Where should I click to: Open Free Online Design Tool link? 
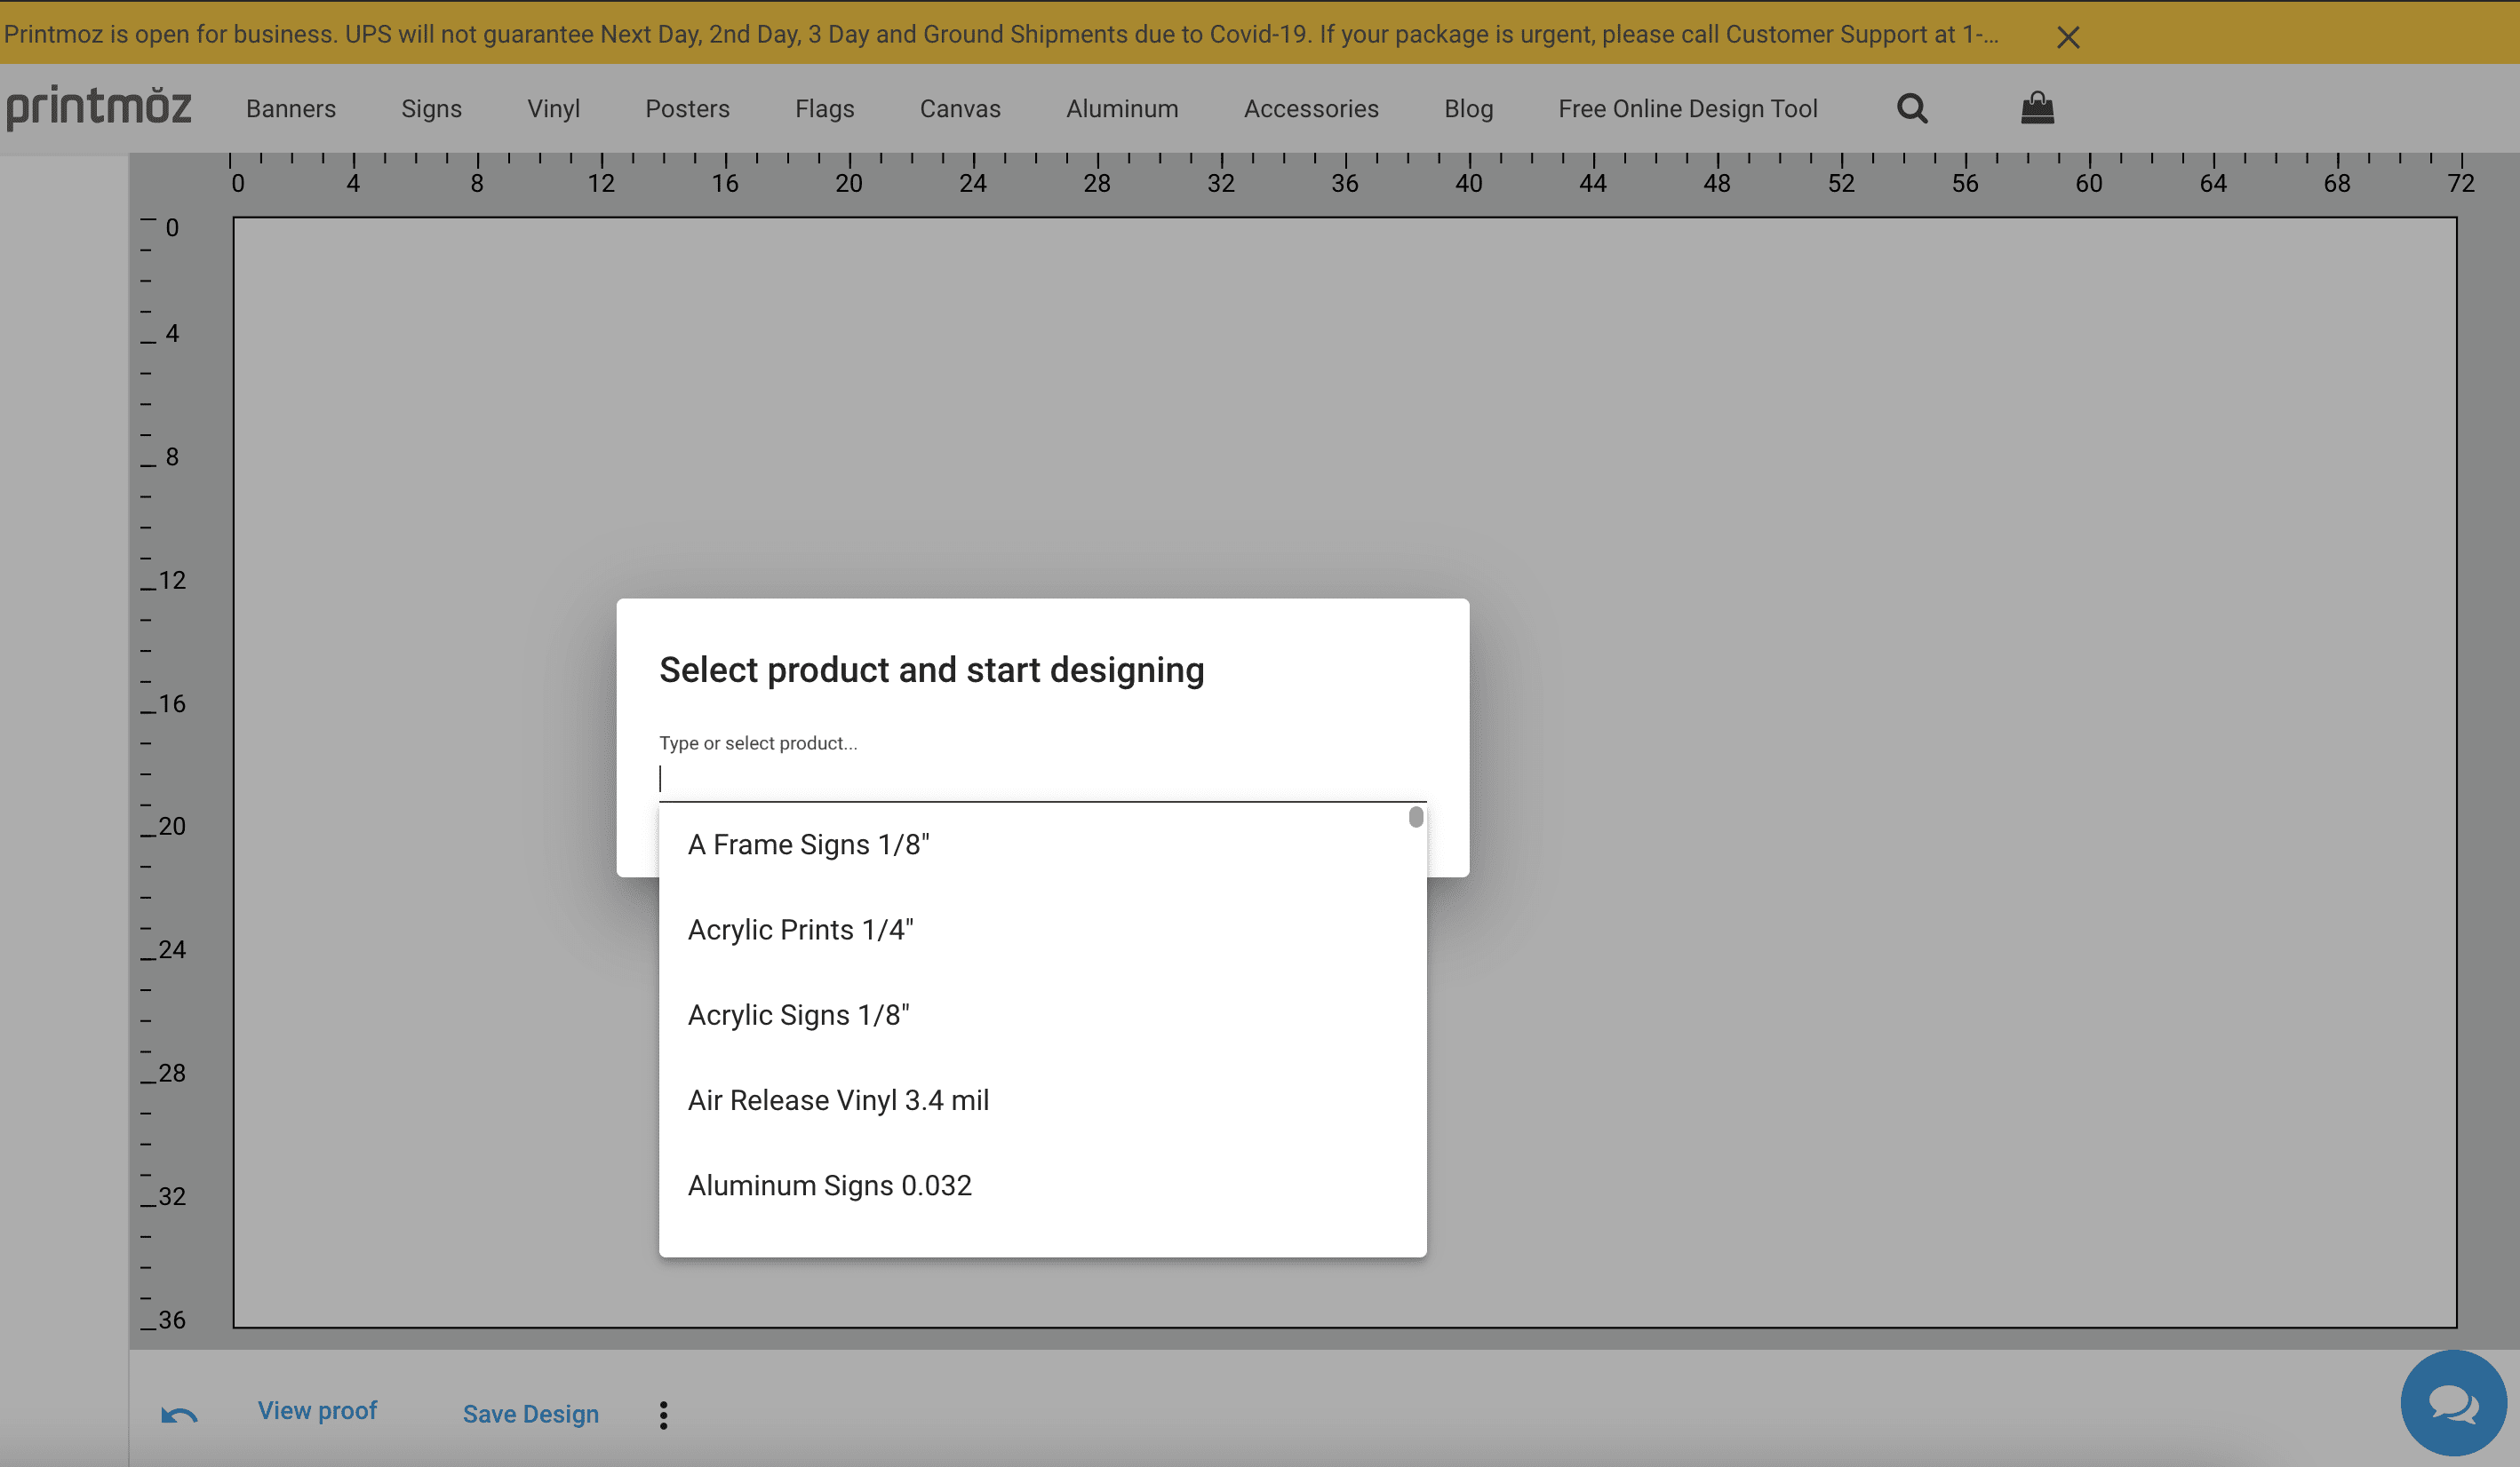(1687, 109)
